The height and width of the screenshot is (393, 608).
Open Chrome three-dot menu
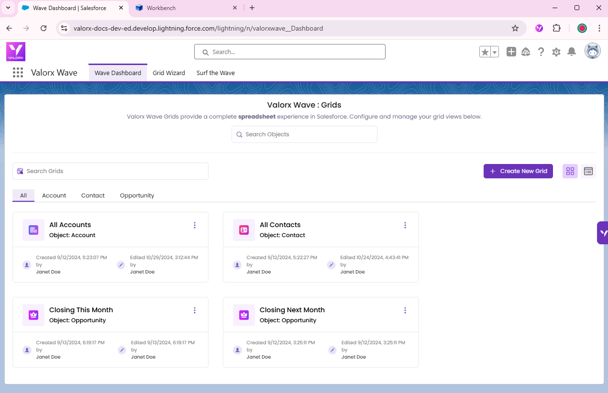[599, 28]
